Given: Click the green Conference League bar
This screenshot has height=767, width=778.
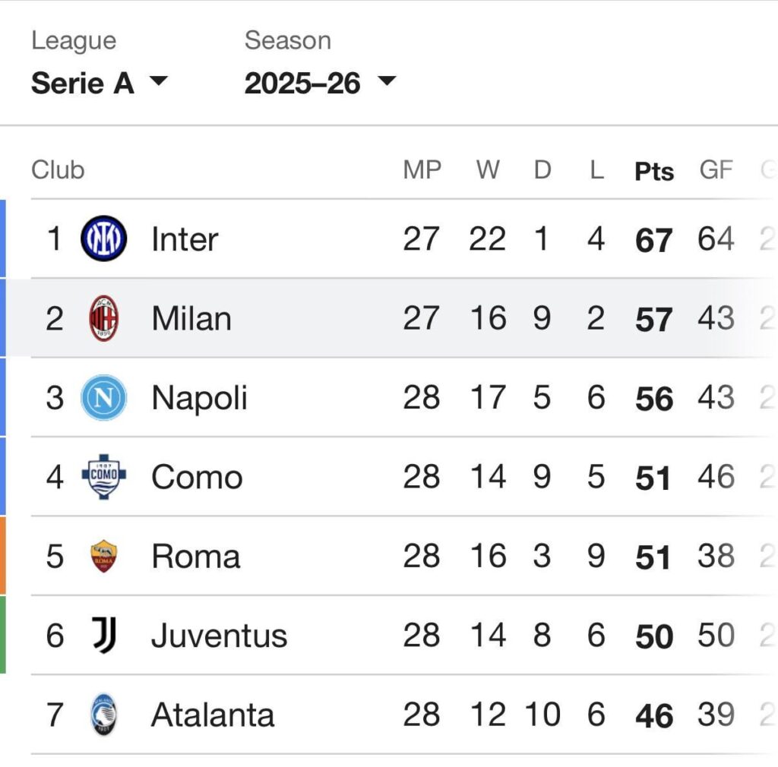Looking at the screenshot, I should (3, 635).
